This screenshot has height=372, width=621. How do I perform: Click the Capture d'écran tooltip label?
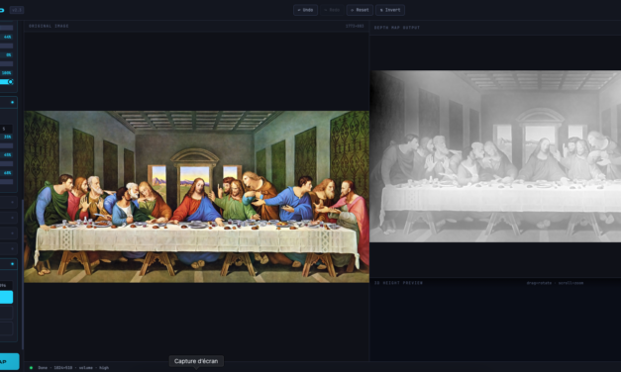[196, 361]
